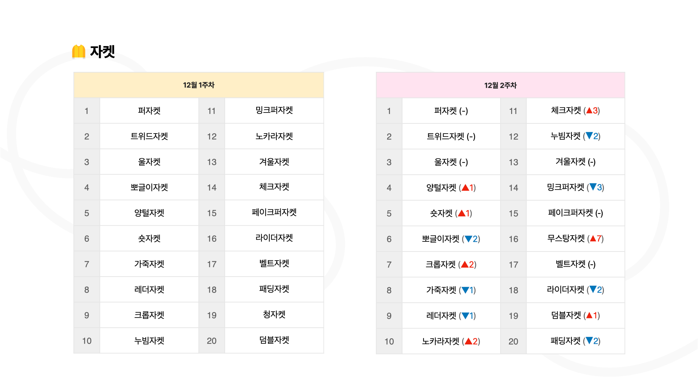The height and width of the screenshot is (392, 698).
Task: Click the 자켓 page title
Action: click(x=103, y=52)
